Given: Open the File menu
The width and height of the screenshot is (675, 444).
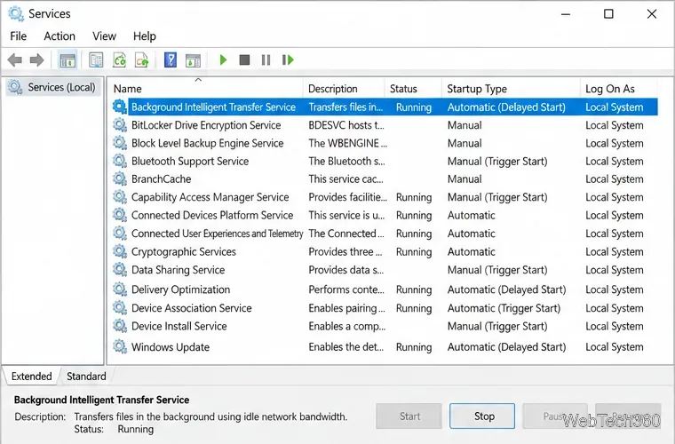Looking at the screenshot, I should point(18,36).
